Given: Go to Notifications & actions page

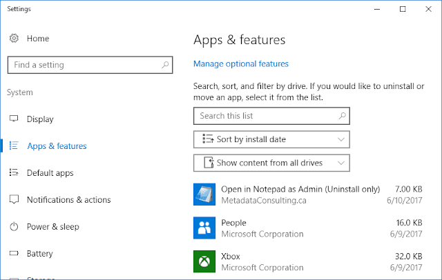Looking at the screenshot, I should click(68, 200).
